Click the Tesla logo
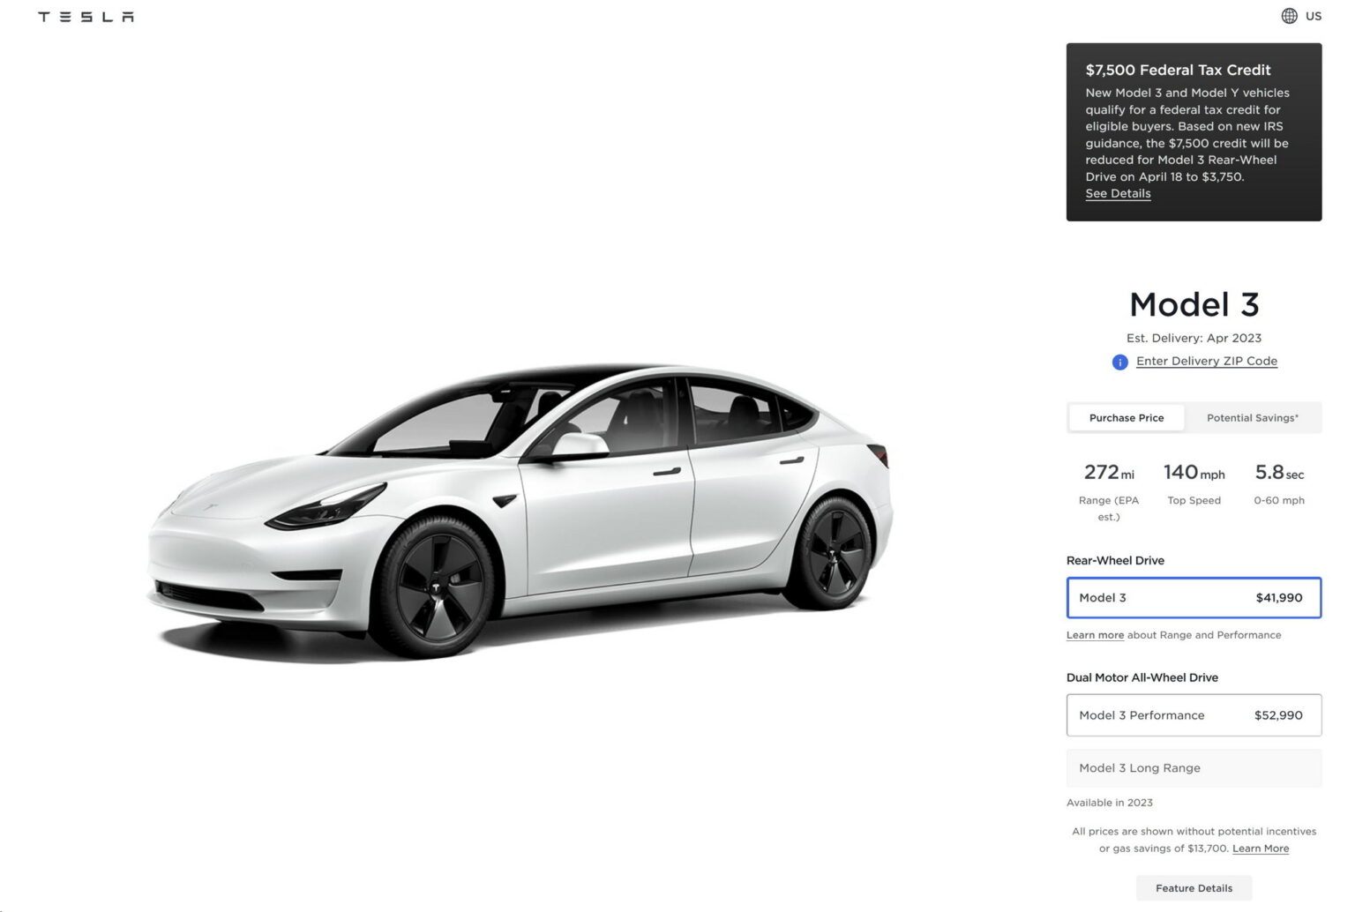Screen dimensions: 1355x912 (x=86, y=17)
